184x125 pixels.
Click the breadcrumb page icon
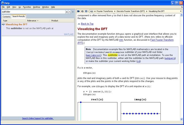tap(92, 11)
